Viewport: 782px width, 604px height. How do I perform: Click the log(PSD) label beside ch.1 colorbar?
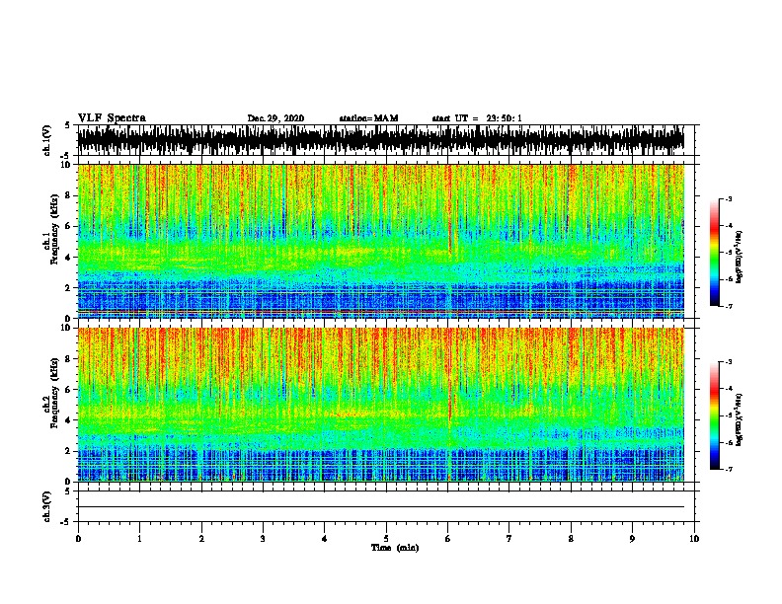coord(739,257)
